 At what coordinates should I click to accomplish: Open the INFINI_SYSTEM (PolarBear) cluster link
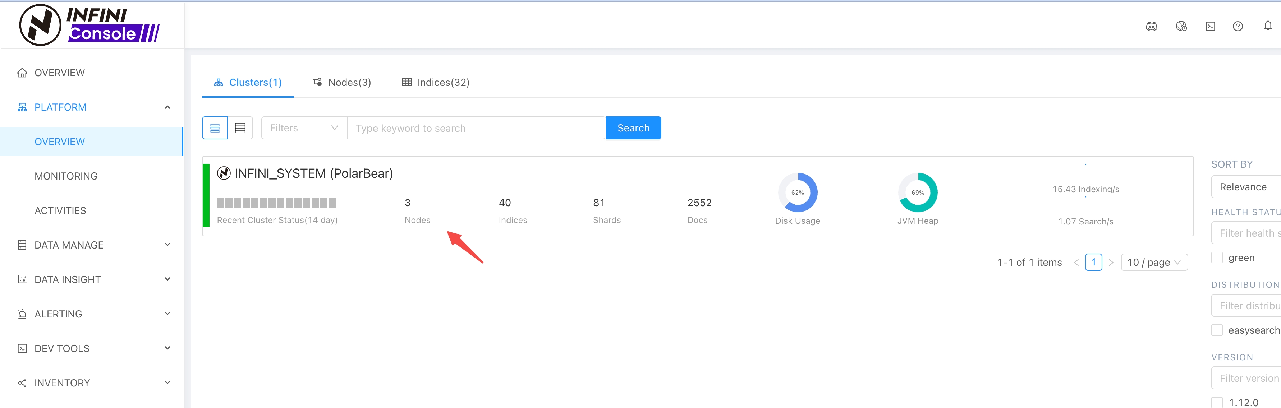click(313, 173)
